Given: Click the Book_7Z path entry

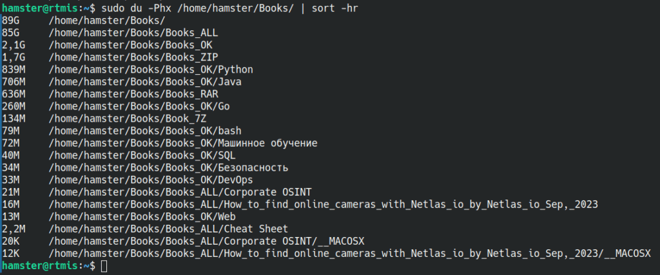Looking at the screenshot, I should (128, 119).
